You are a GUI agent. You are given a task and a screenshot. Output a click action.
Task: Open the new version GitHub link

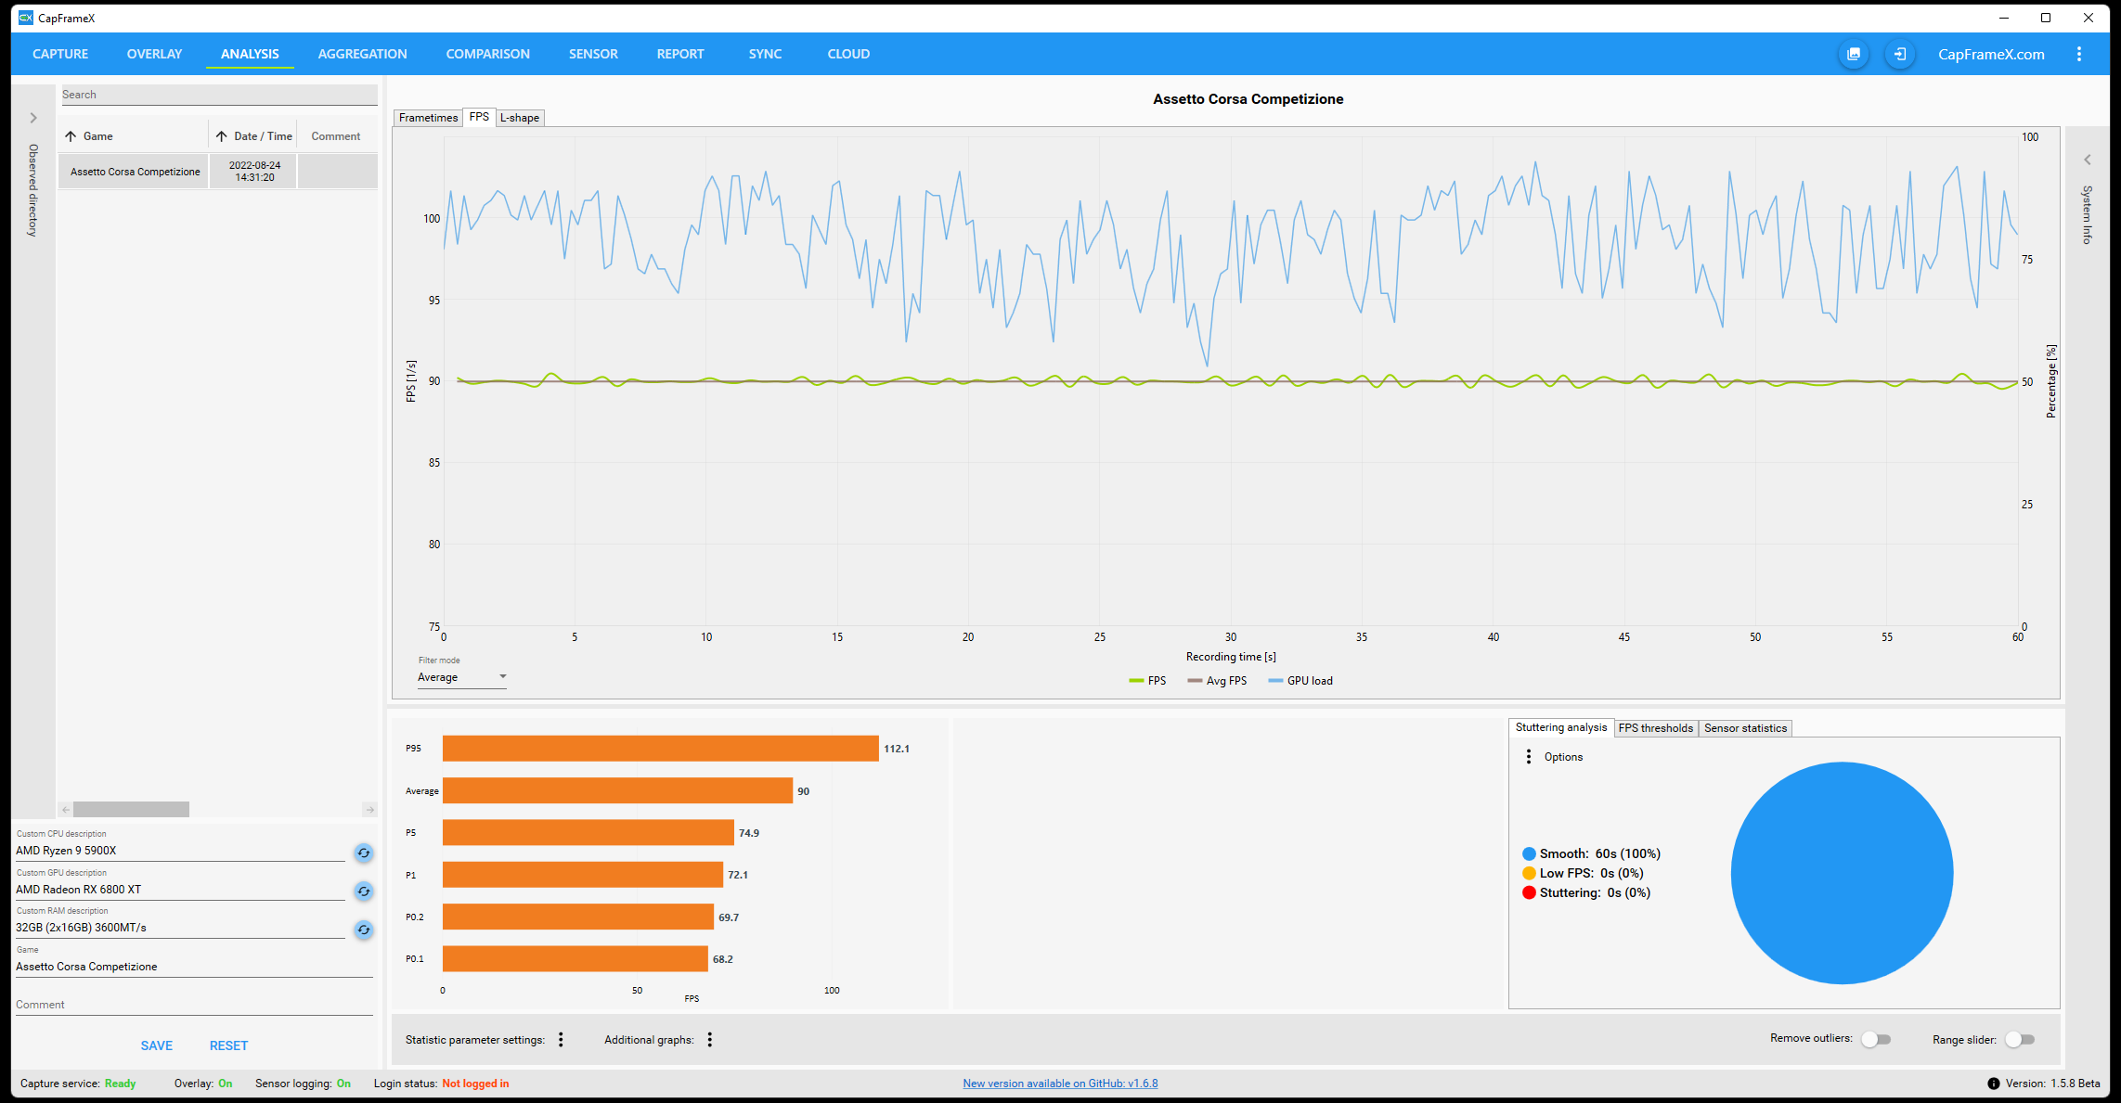(x=1060, y=1084)
